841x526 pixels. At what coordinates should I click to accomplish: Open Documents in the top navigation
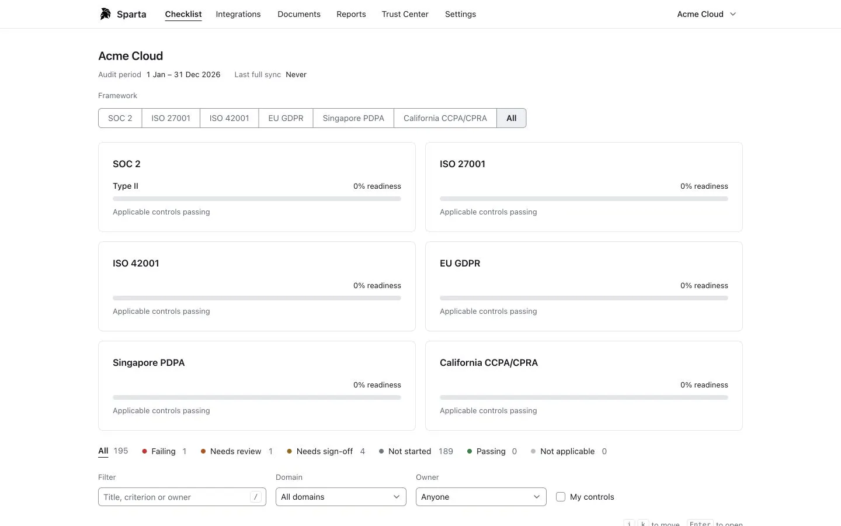(299, 14)
